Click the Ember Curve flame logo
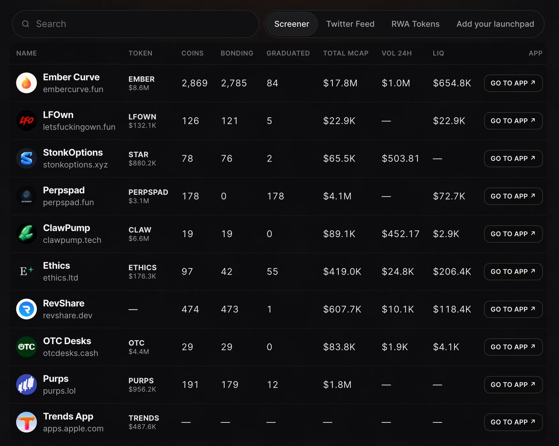Screen dimensions: 559x446 coord(27,83)
